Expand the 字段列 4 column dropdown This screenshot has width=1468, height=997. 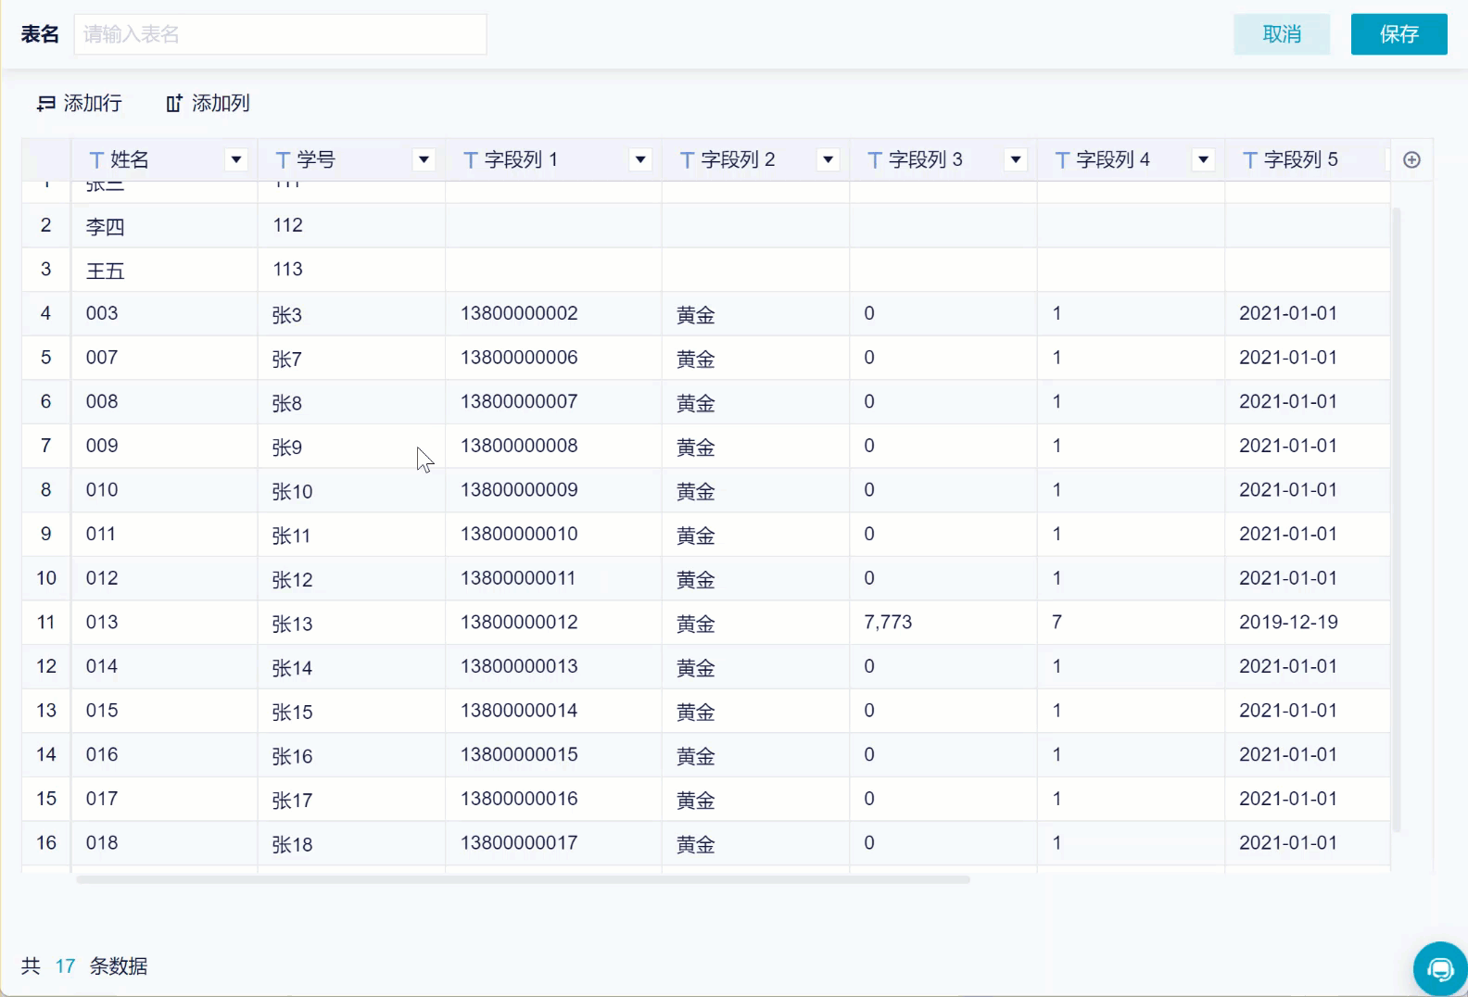tap(1203, 159)
